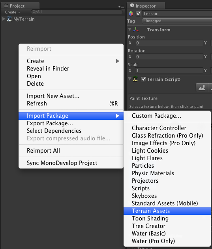Click the search magnifier icon in Project panel

[34, 12]
